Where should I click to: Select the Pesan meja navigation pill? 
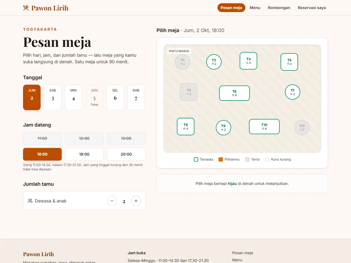click(231, 8)
